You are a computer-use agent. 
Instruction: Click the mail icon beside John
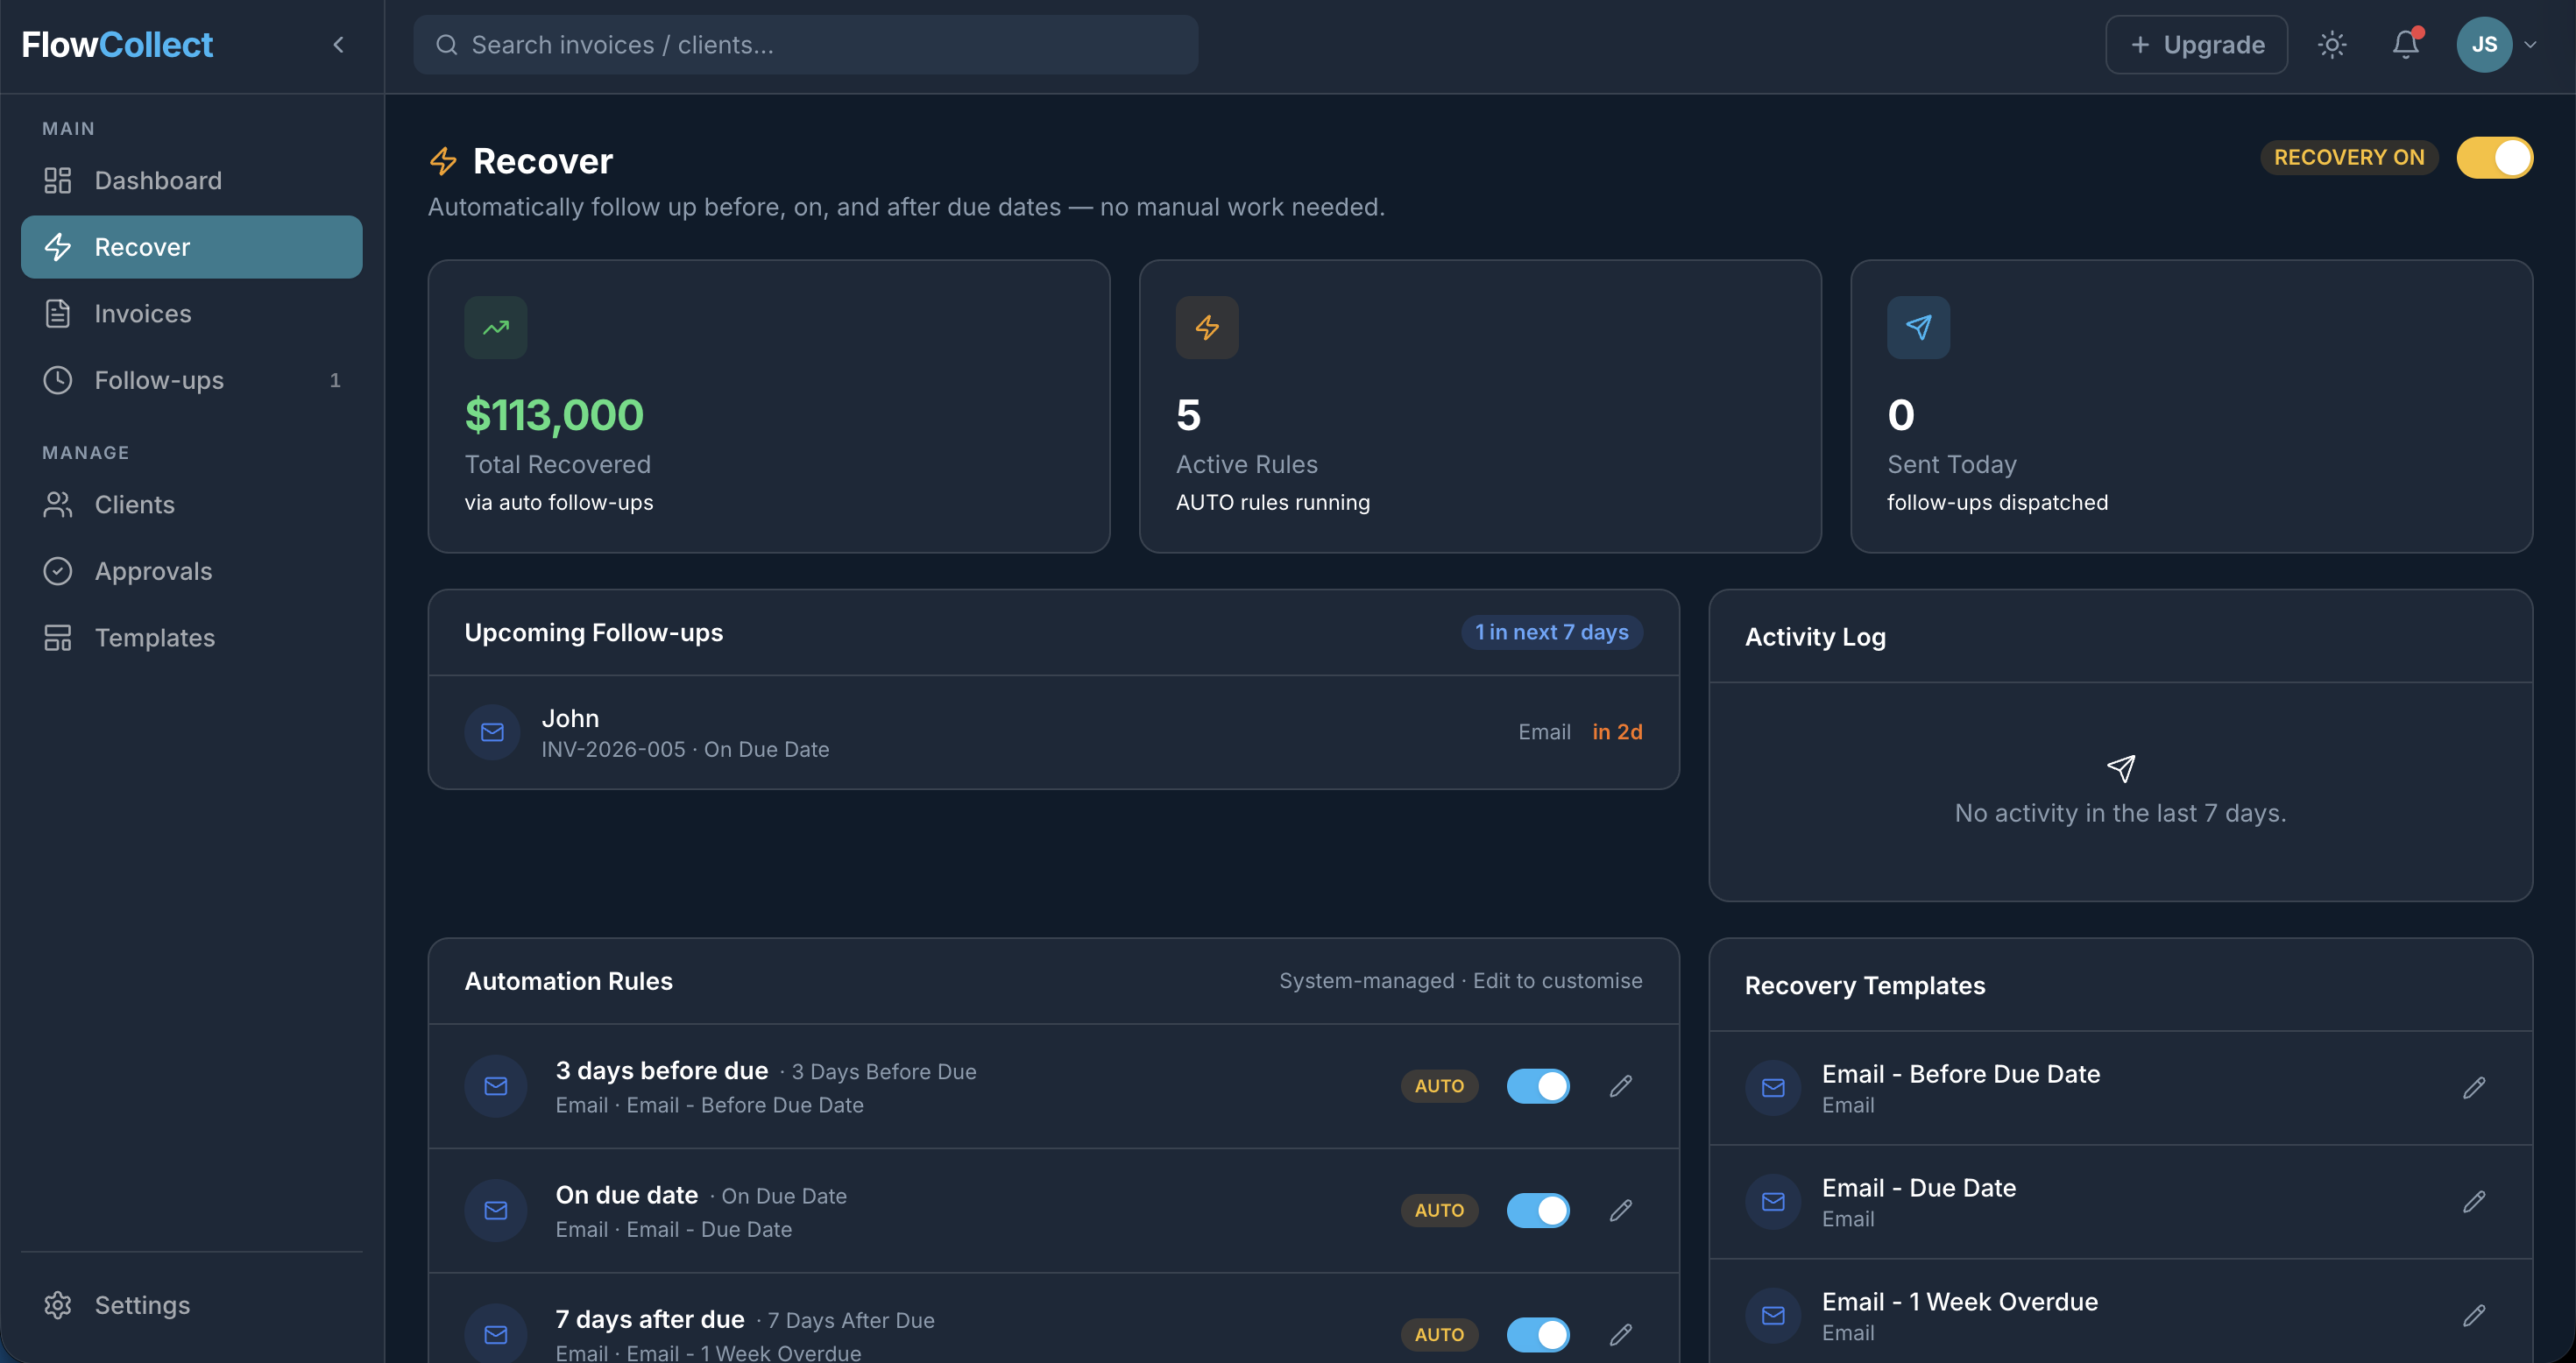pyautogui.click(x=492, y=732)
